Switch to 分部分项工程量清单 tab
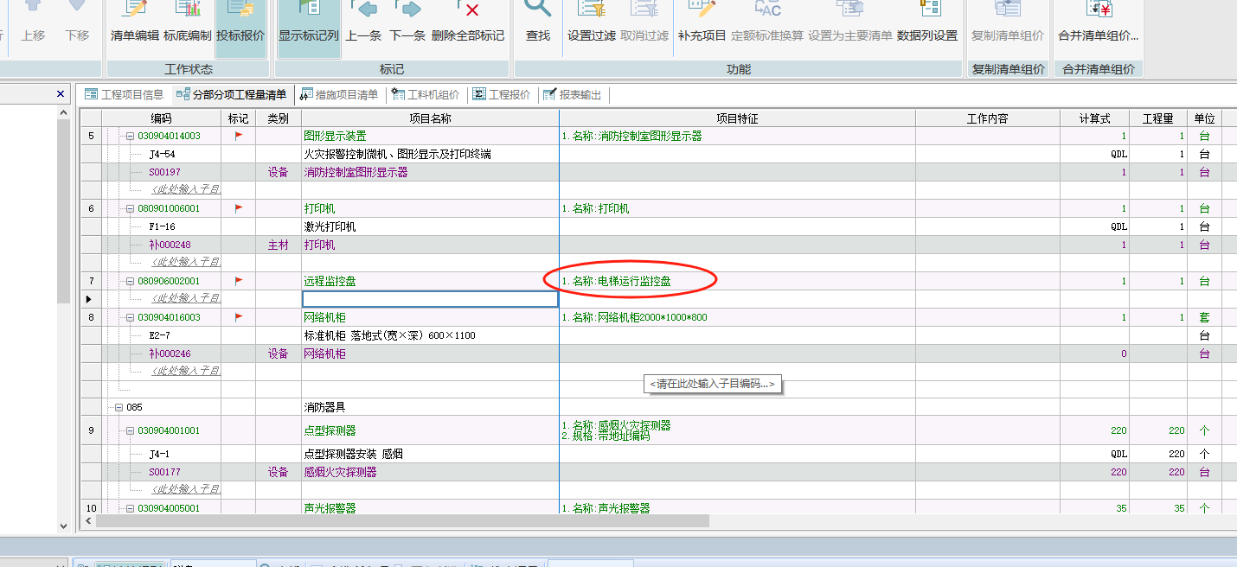The height and width of the screenshot is (567, 1237). point(231,94)
